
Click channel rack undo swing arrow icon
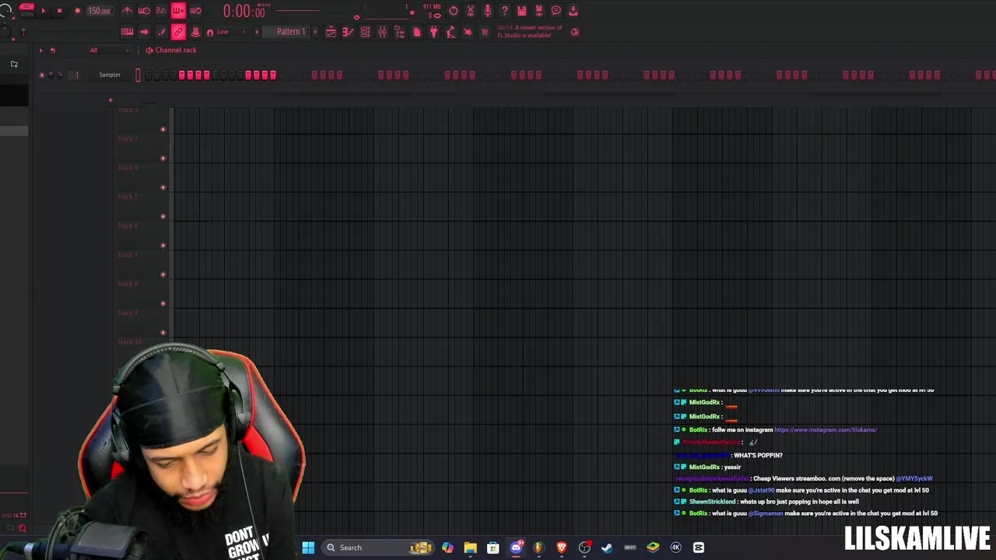point(53,51)
